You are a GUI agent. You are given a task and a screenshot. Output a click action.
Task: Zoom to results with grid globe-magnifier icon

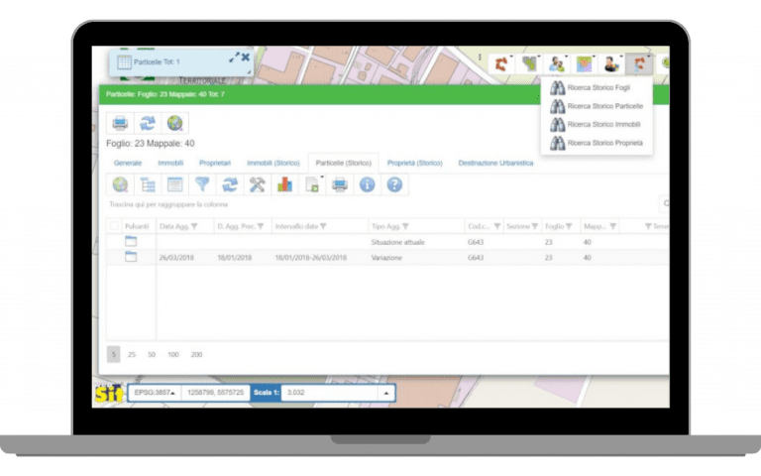click(x=120, y=184)
